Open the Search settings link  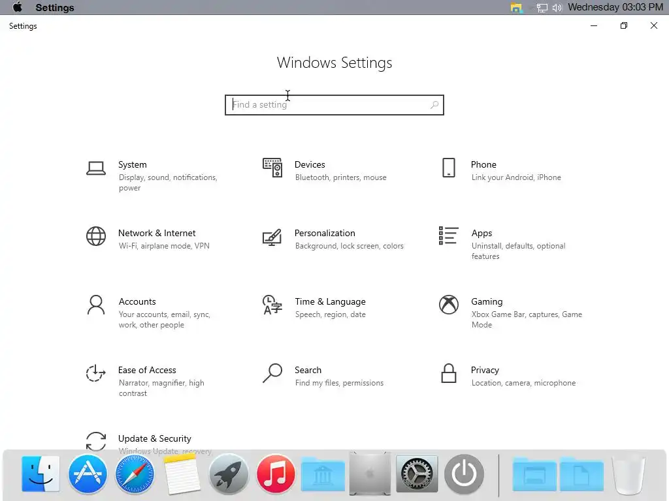tap(308, 371)
